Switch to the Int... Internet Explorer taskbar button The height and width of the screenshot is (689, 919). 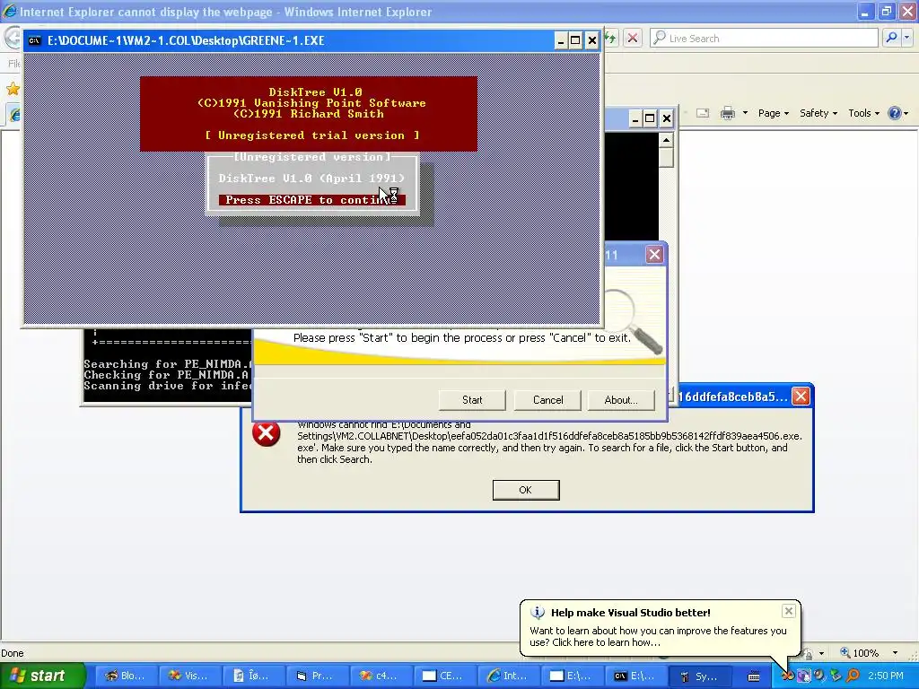pos(509,676)
